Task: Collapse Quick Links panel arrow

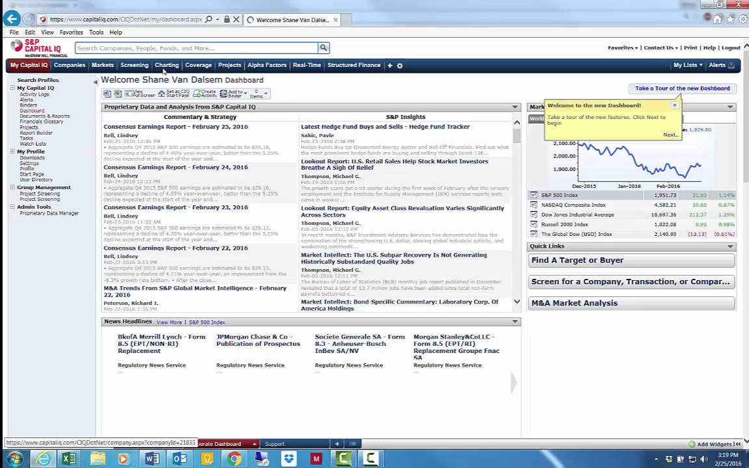Action: (x=730, y=246)
